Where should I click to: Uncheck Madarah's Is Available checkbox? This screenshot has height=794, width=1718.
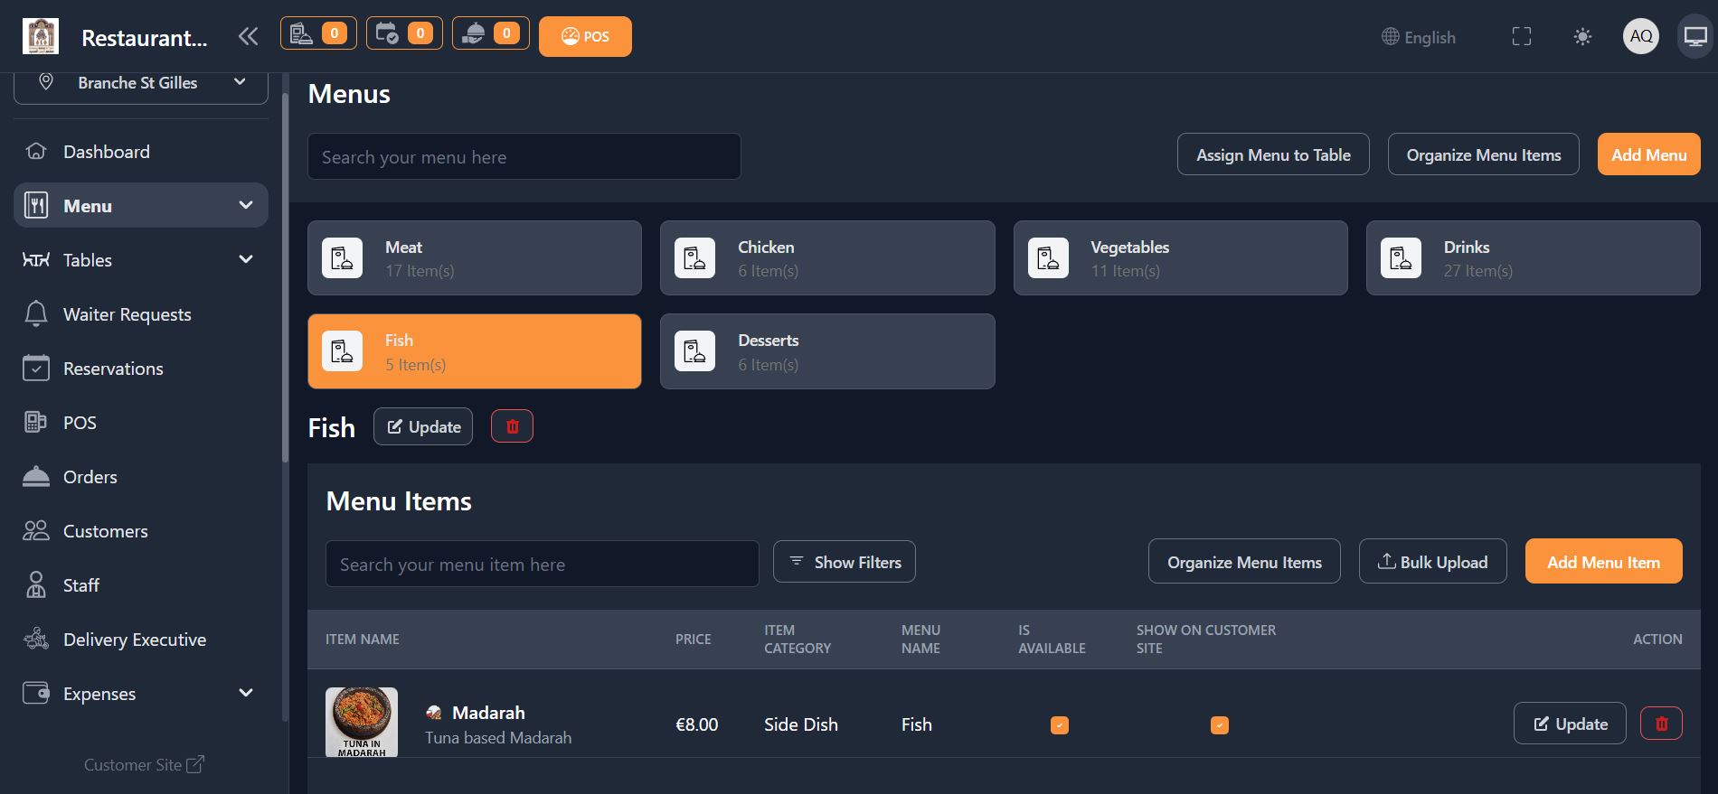coord(1059,724)
